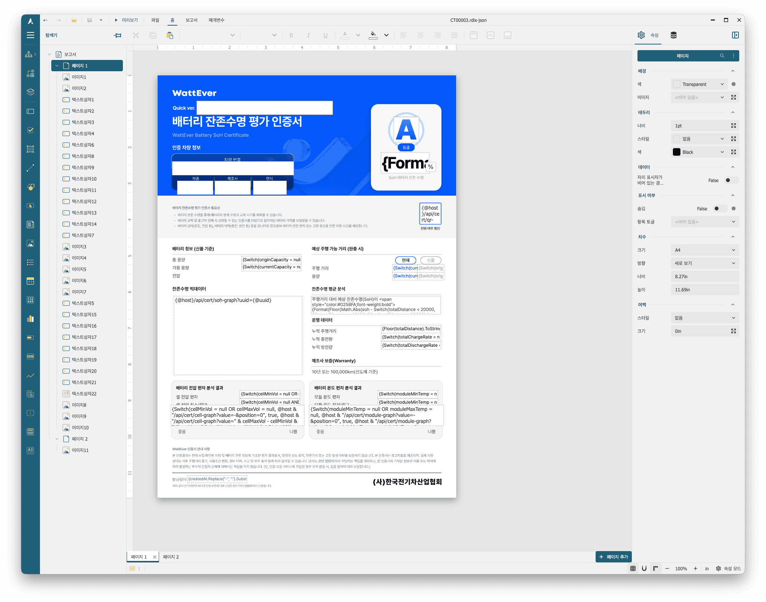Click the 페이지 추가 button
This screenshot has height=602, width=766.
tap(613, 557)
